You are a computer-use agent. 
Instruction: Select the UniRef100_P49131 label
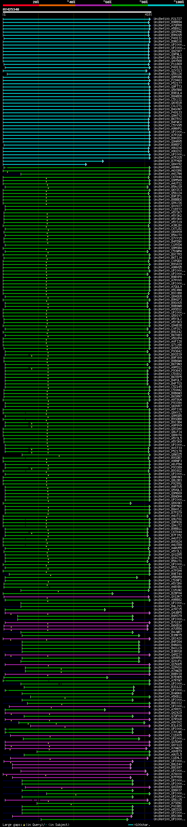click(x=167, y=67)
